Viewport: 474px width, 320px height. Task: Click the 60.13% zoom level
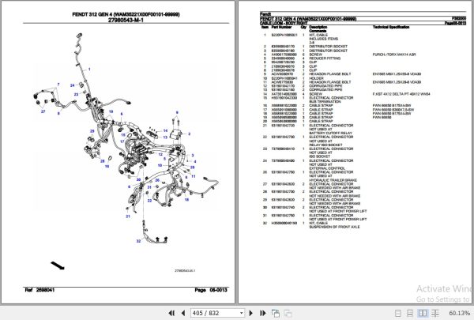point(459,313)
